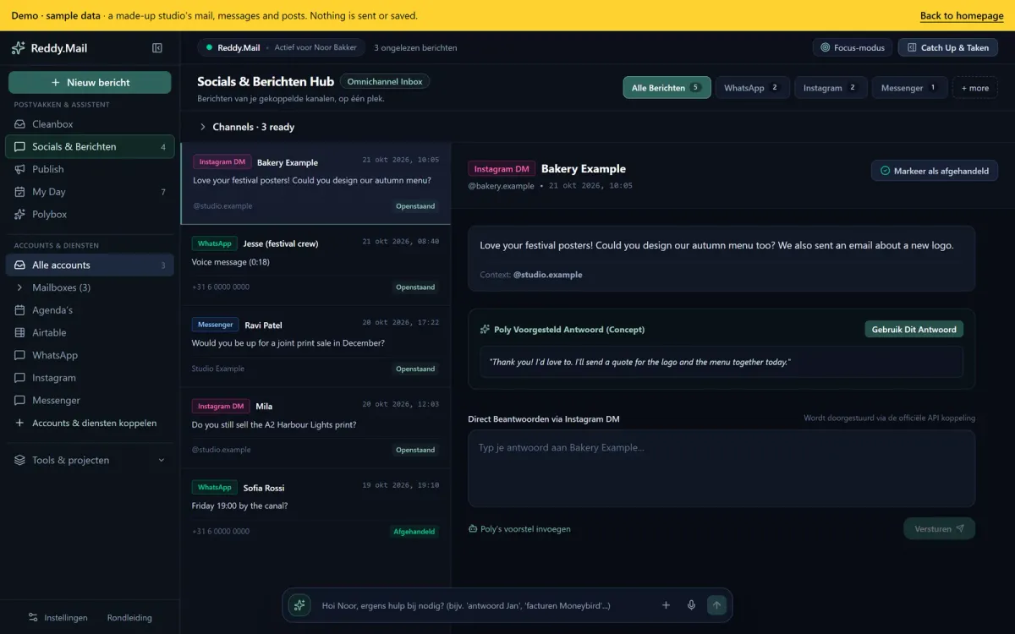Click the robot icon beside Poly's voorstel invoegen
1015x634 pixels.
[473, 529]
